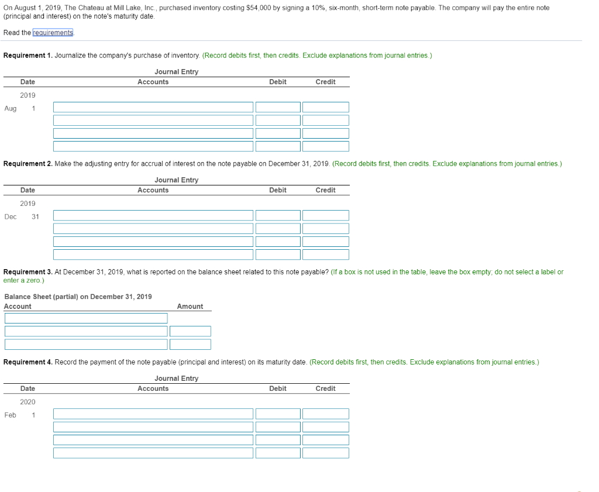Viewport: 599px width, 492px height.
Task: Click the '2020' year label
Action: click(27, 402)
